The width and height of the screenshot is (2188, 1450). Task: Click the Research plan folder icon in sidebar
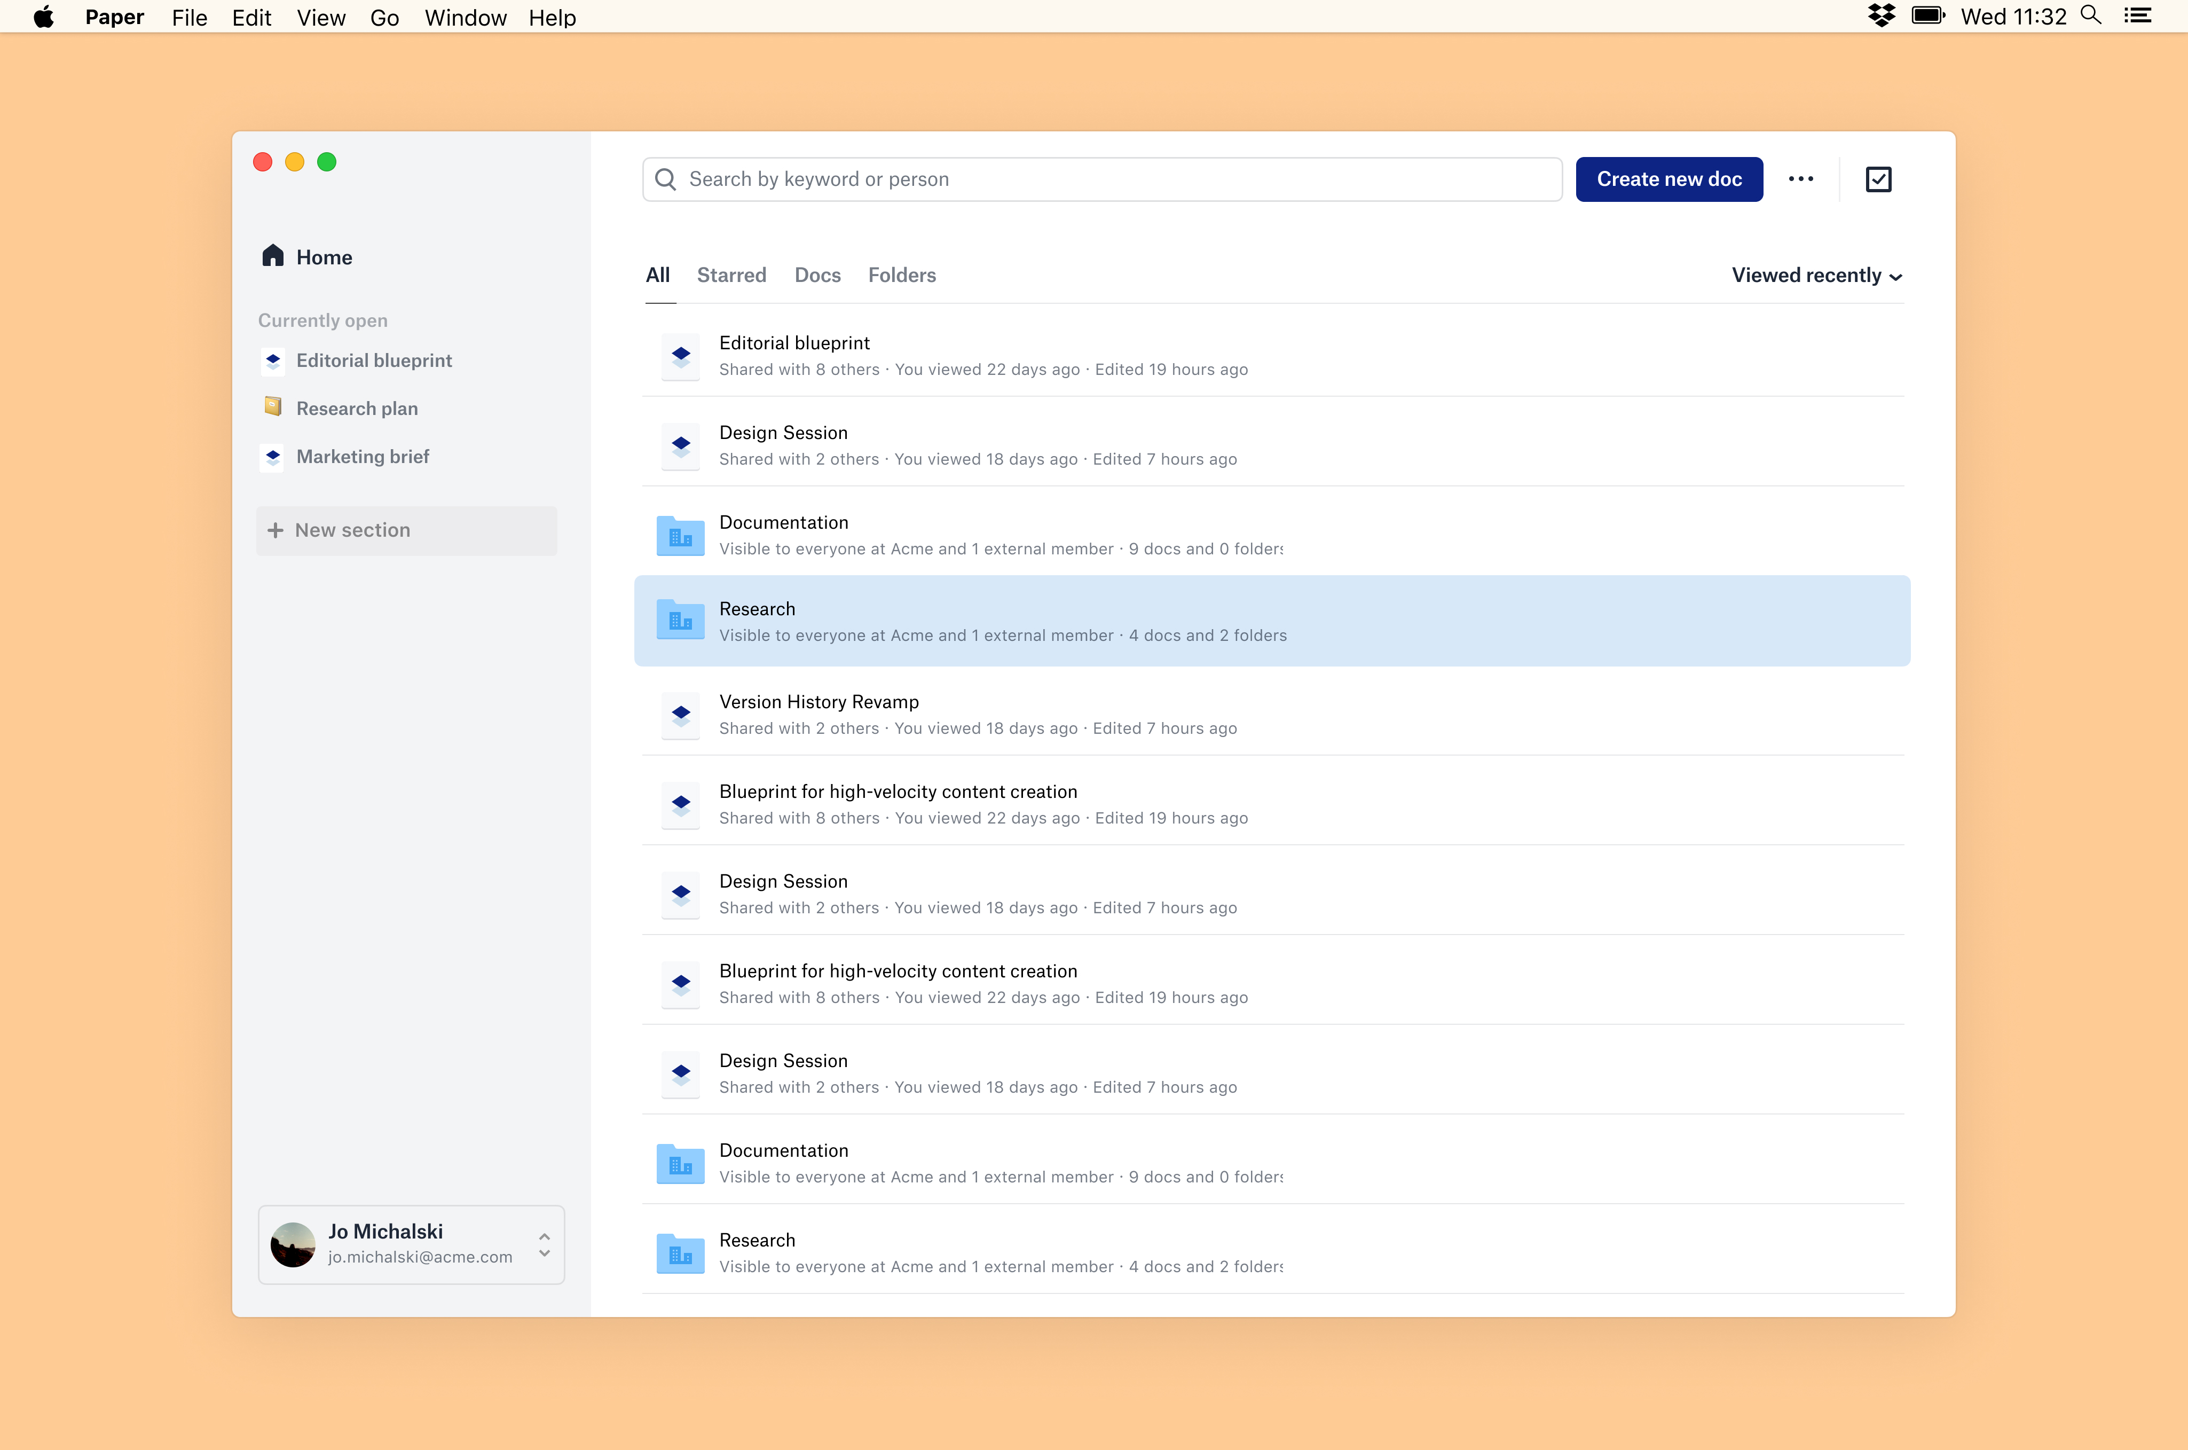point(273,407)
